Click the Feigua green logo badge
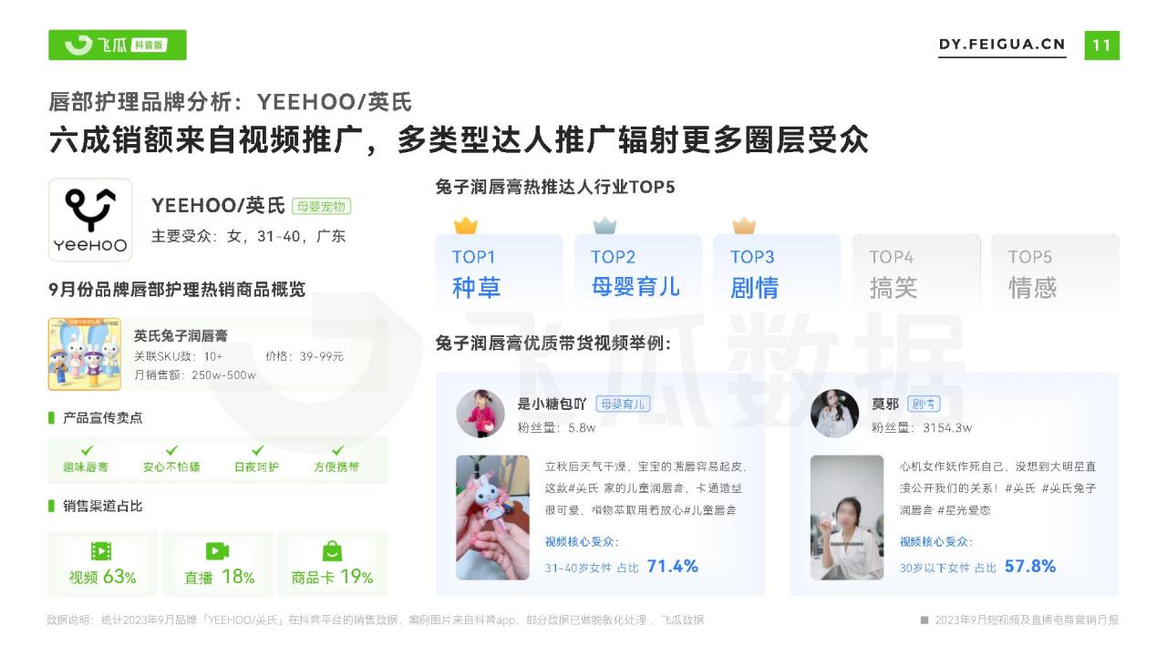 [x=118, y=45]
